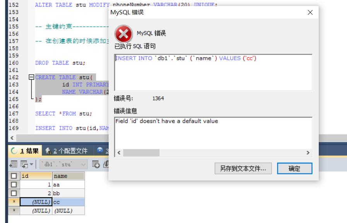Click the error number 1364 text
The width and height of the screenshot is (347, 223).
pos(158,98)
